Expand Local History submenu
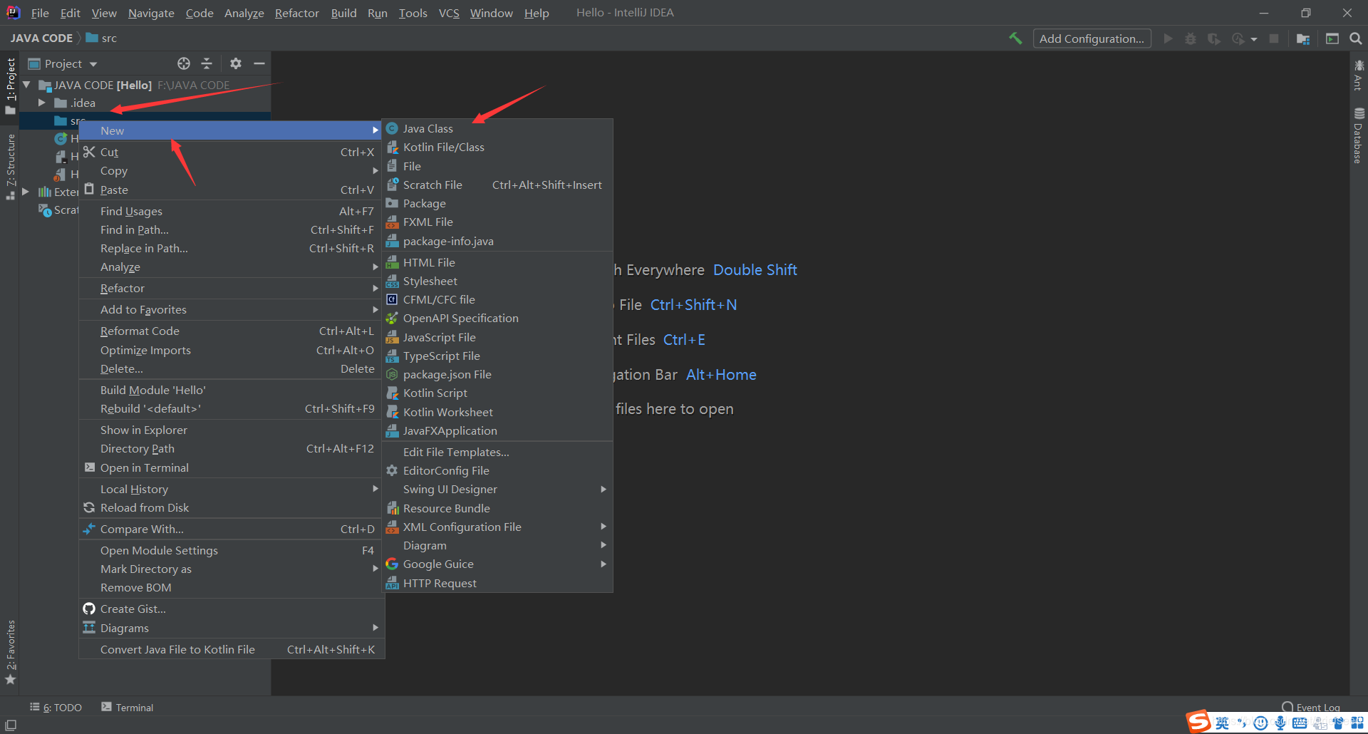 (x=232, y=489)
